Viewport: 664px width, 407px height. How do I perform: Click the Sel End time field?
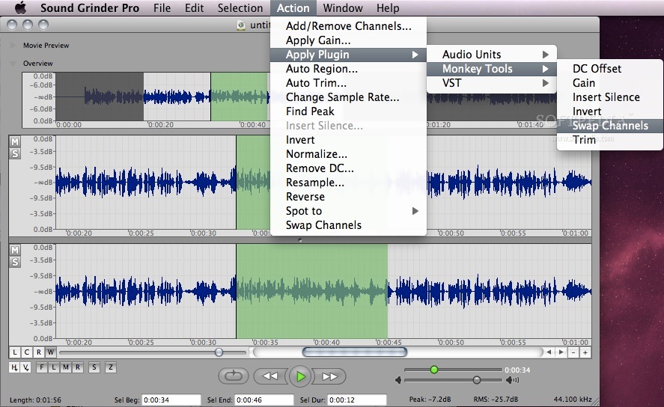tap(264, 400)
